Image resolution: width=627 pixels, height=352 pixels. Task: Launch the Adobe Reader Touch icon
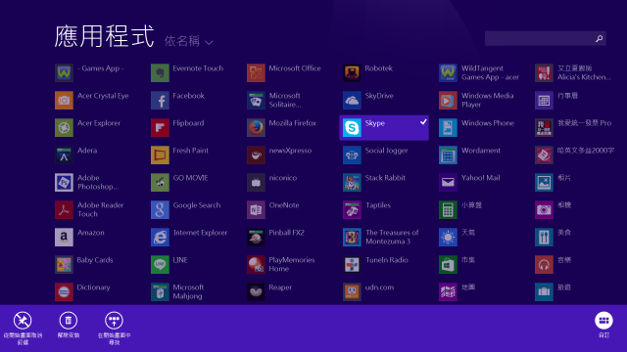coord(64,209)
